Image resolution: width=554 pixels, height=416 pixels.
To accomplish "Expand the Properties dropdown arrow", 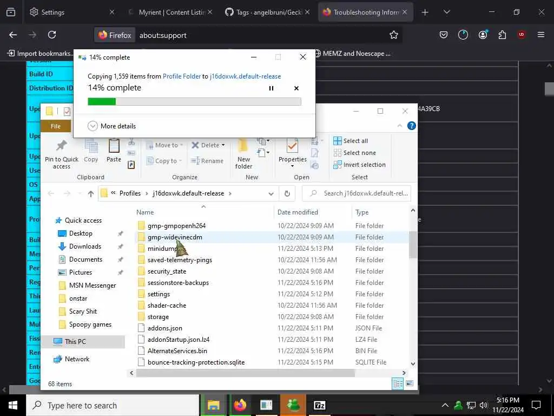I will (x=293, y=166).
